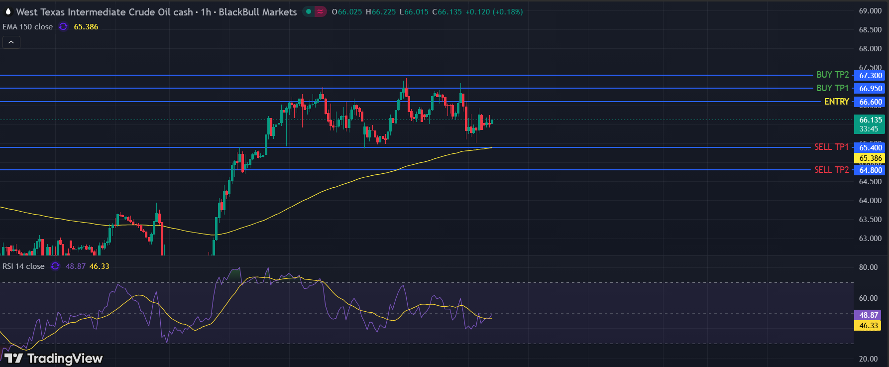The height and width of the screenshot is (367, 889).
Task: Click the 67.300 price tag on axis
Action: pyautogui.click(x=870, y=76)
